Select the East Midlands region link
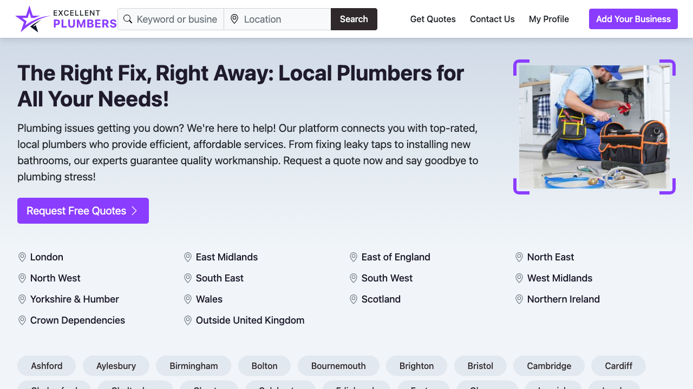 [226, 257]
